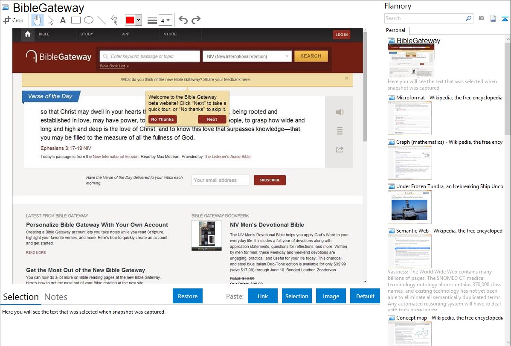Open the line width 4 dropdown
The width and height of the screenshot is (511, 346).
(x=165, y=20)
